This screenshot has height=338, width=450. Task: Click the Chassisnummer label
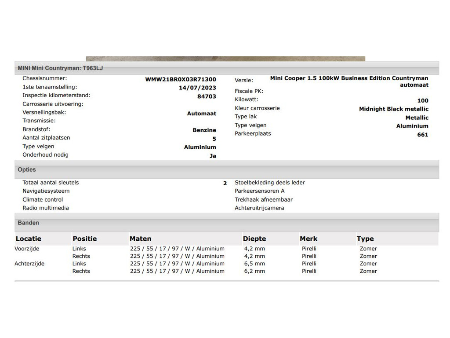pyautogui.click(x=45, y=78)
